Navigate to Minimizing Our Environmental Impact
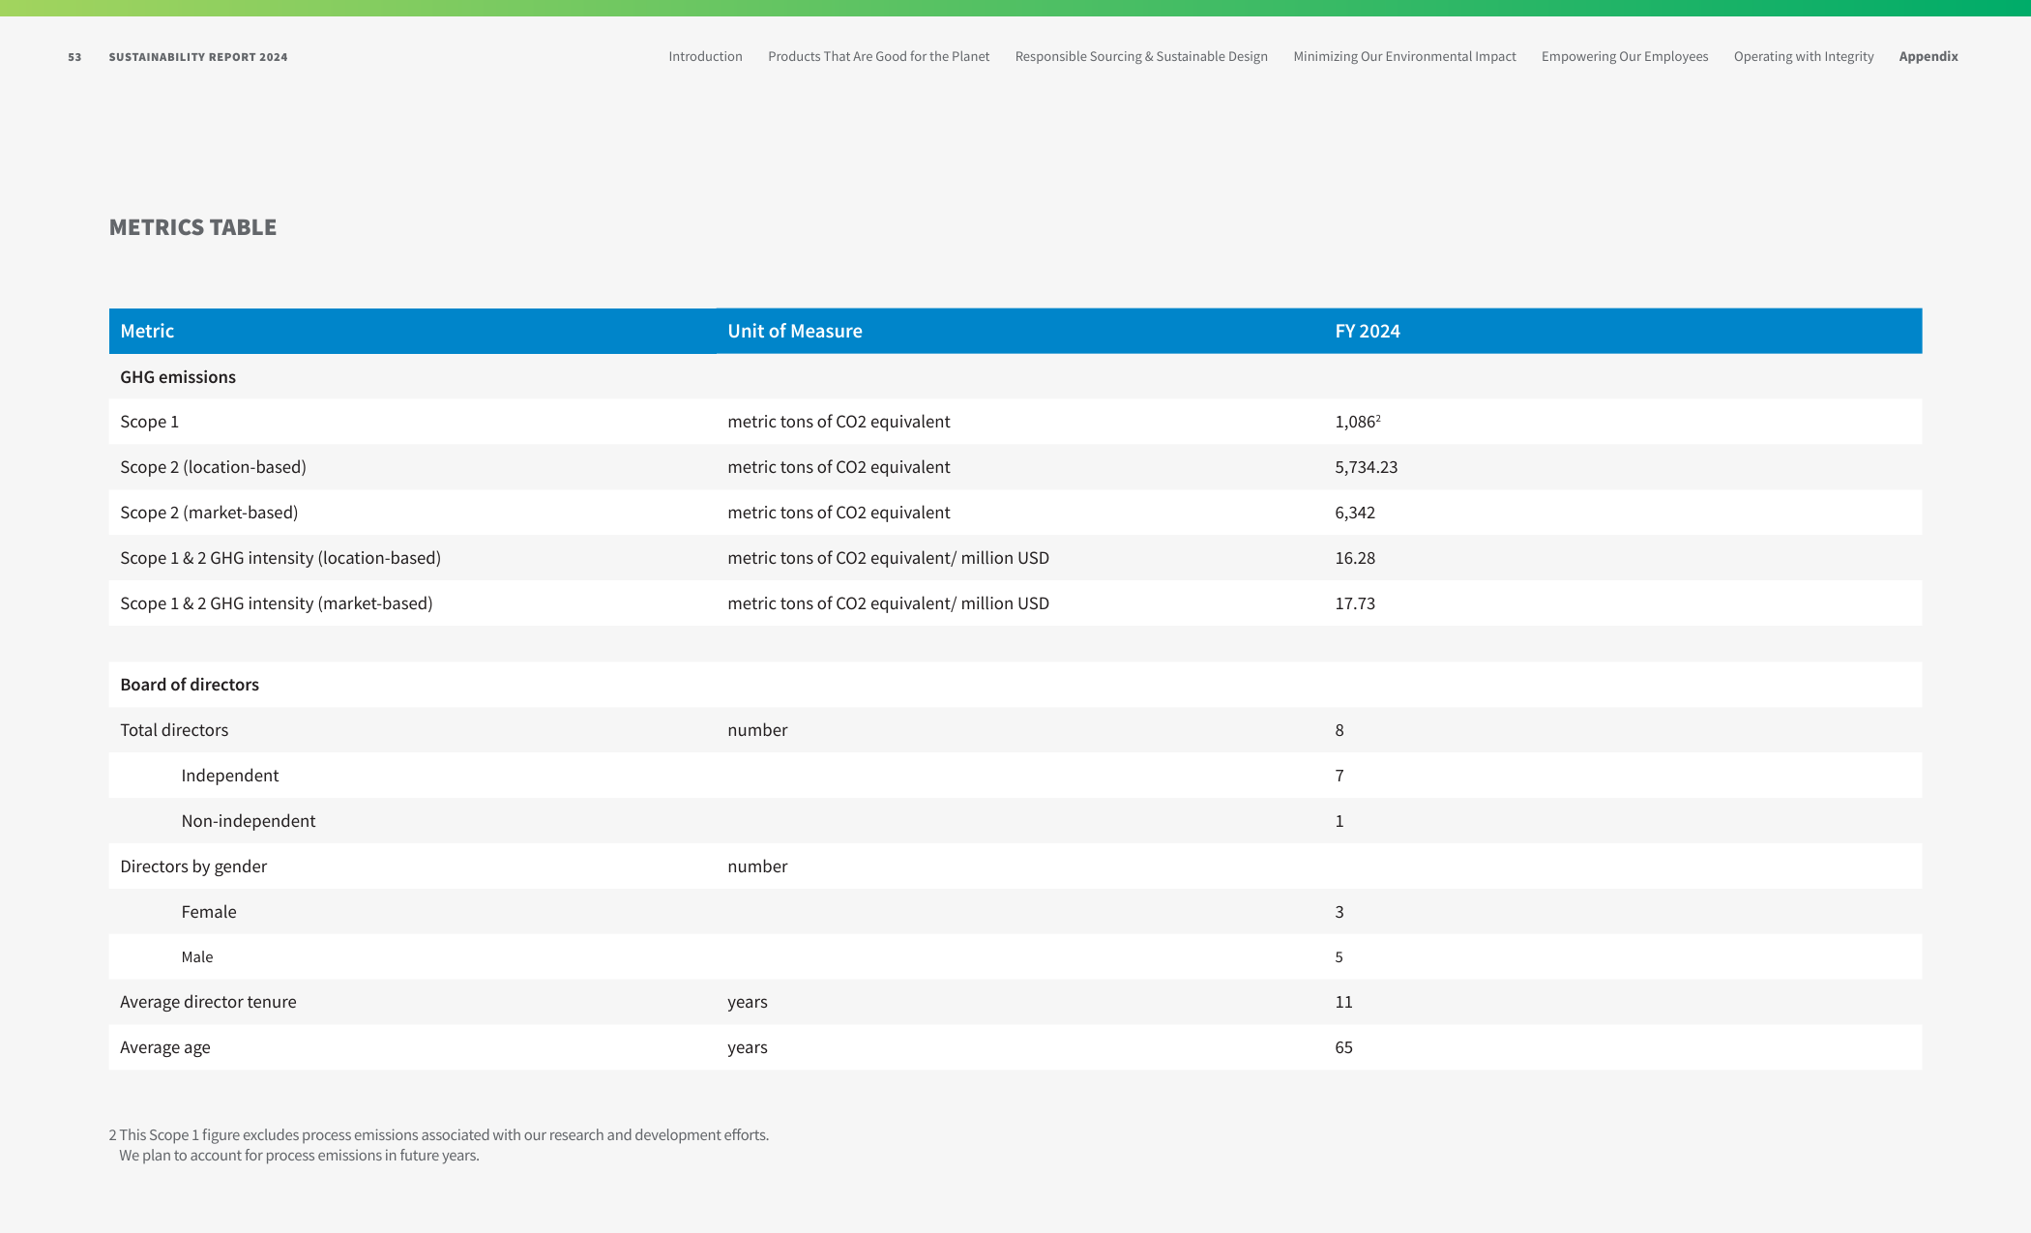This screenshot has width=2031, height=1233. pos(1404,56)
